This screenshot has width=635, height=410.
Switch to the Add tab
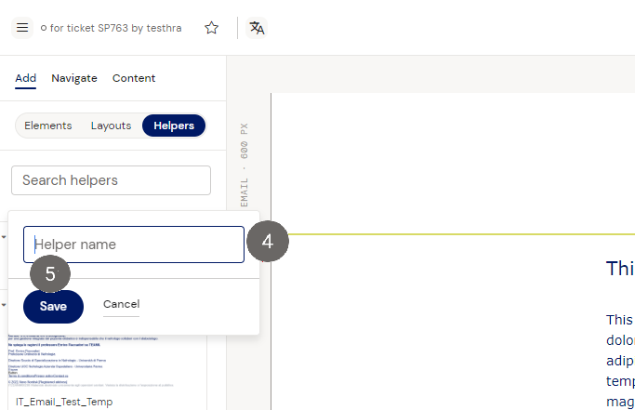pos(25,78)
